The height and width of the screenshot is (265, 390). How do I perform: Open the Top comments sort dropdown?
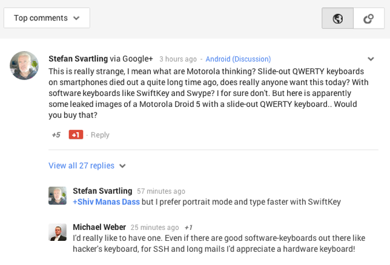click(47, 18)
